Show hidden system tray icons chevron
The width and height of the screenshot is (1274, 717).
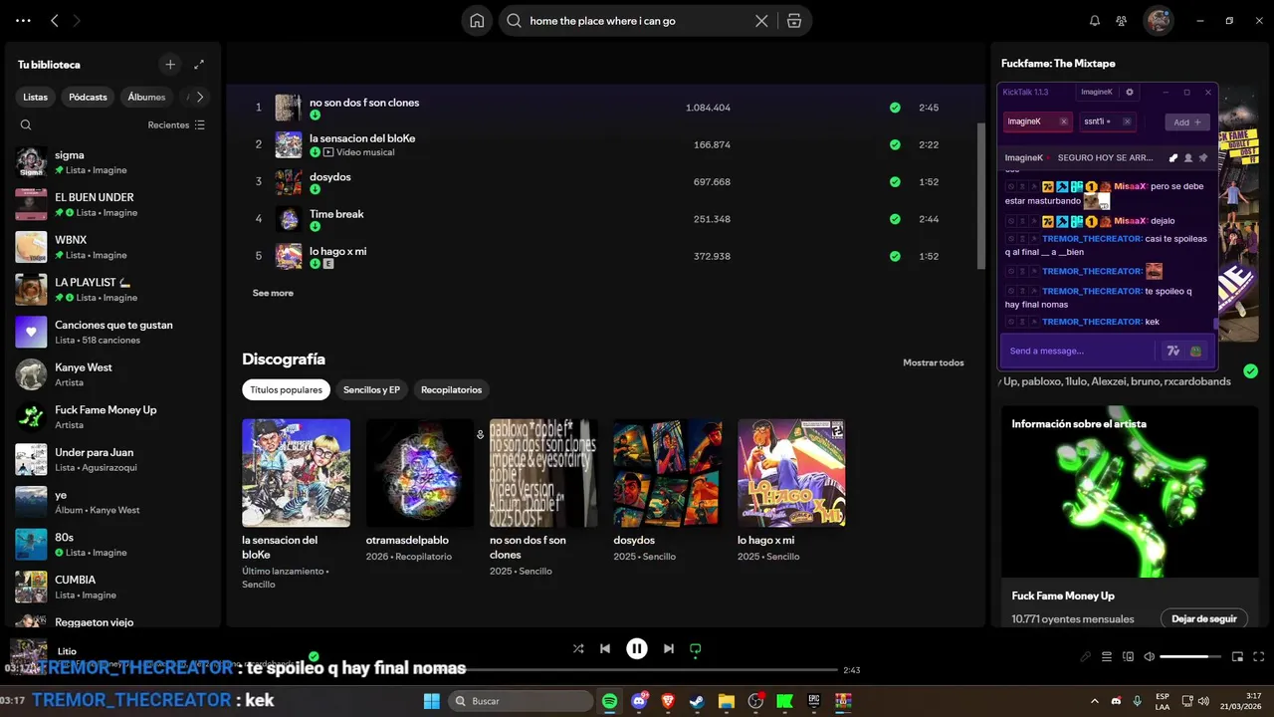click(1095, 701)
